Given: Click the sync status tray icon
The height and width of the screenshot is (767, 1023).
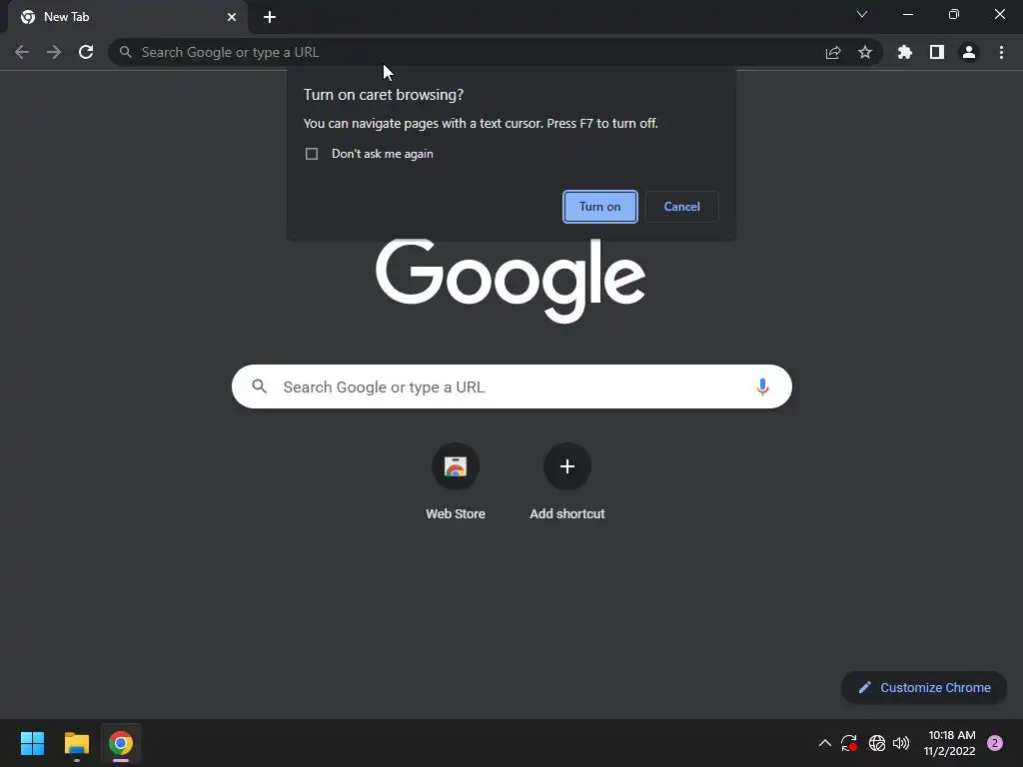Looking at the screenshot, I should 849,743.
